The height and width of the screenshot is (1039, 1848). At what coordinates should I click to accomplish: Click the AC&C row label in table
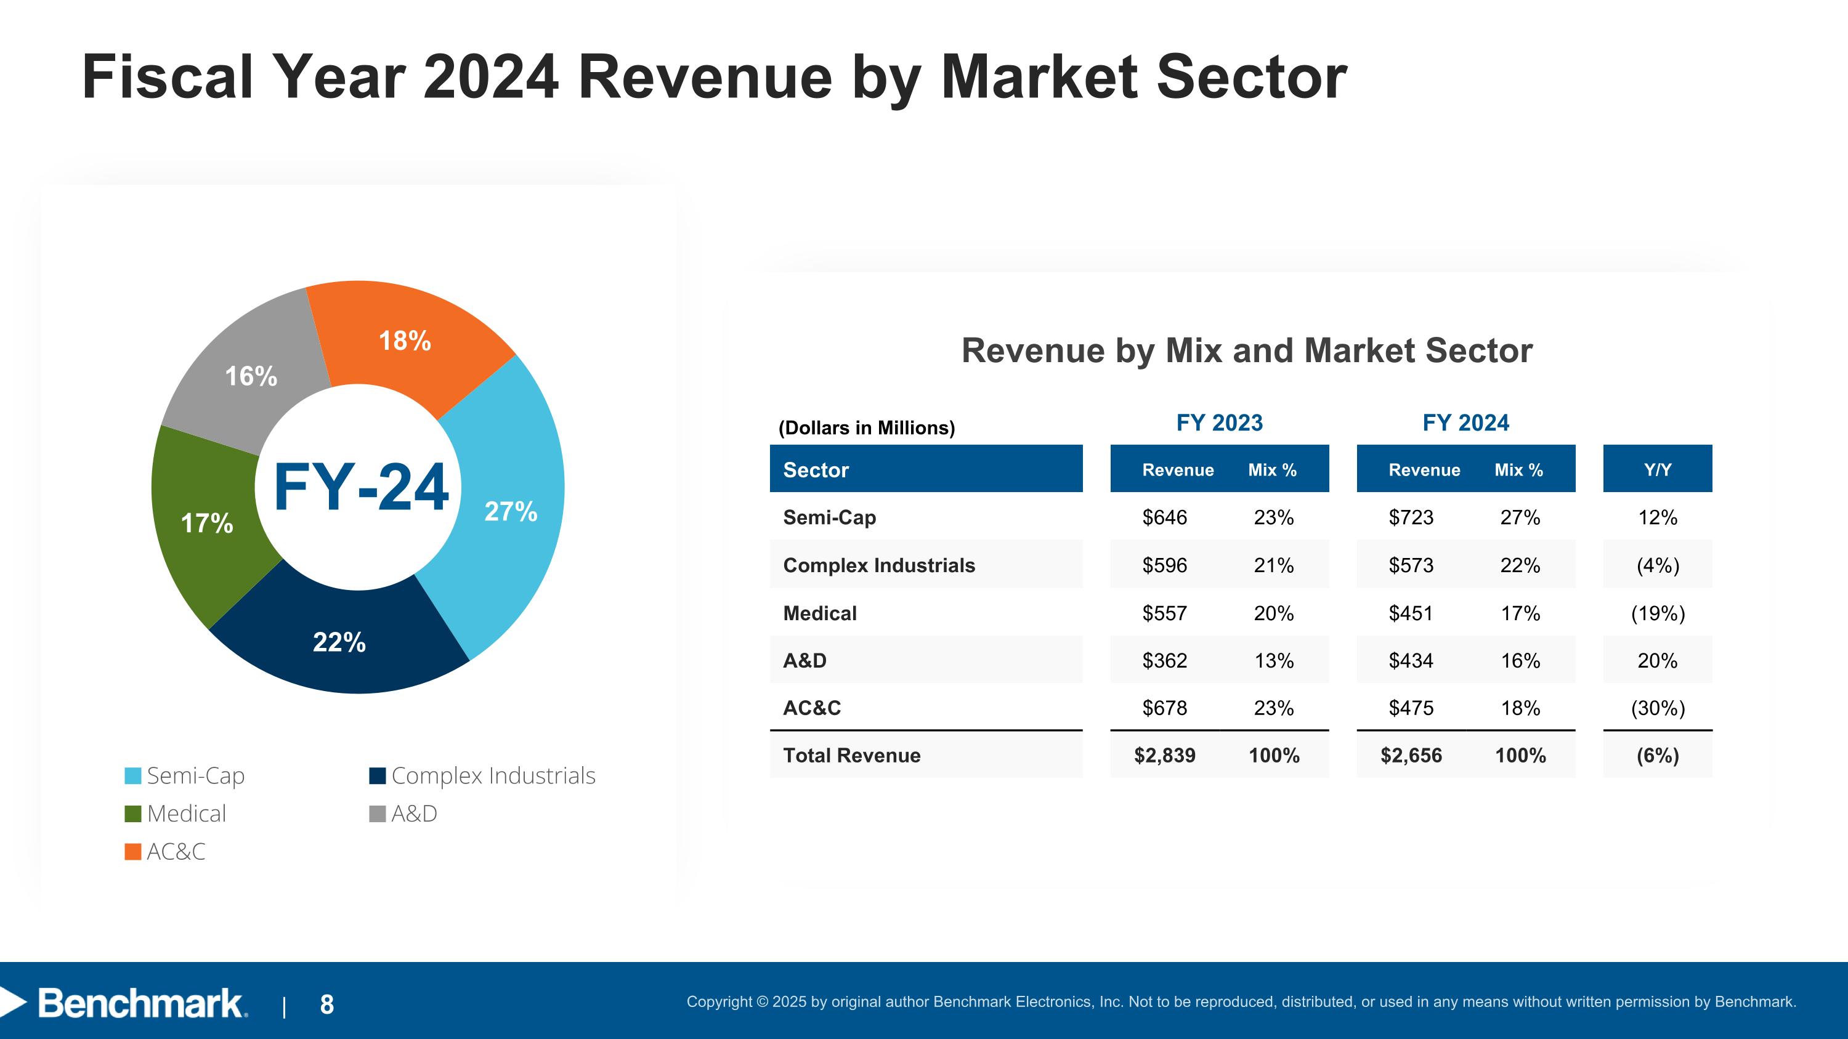(812, 708)
